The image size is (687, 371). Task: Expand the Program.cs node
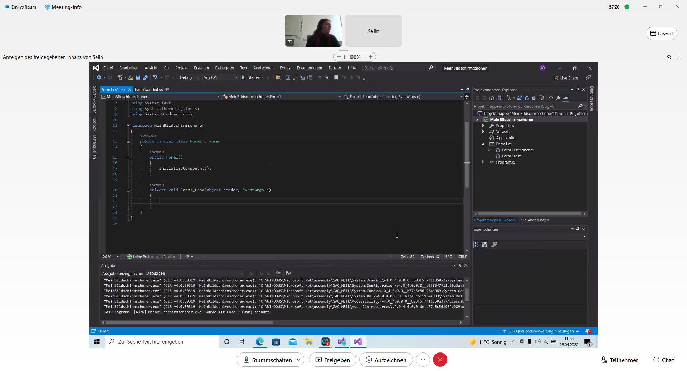coord(483,162)
